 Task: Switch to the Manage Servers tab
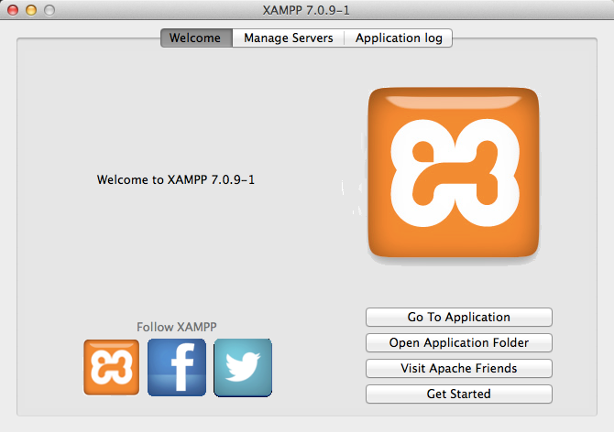(288, 38)
